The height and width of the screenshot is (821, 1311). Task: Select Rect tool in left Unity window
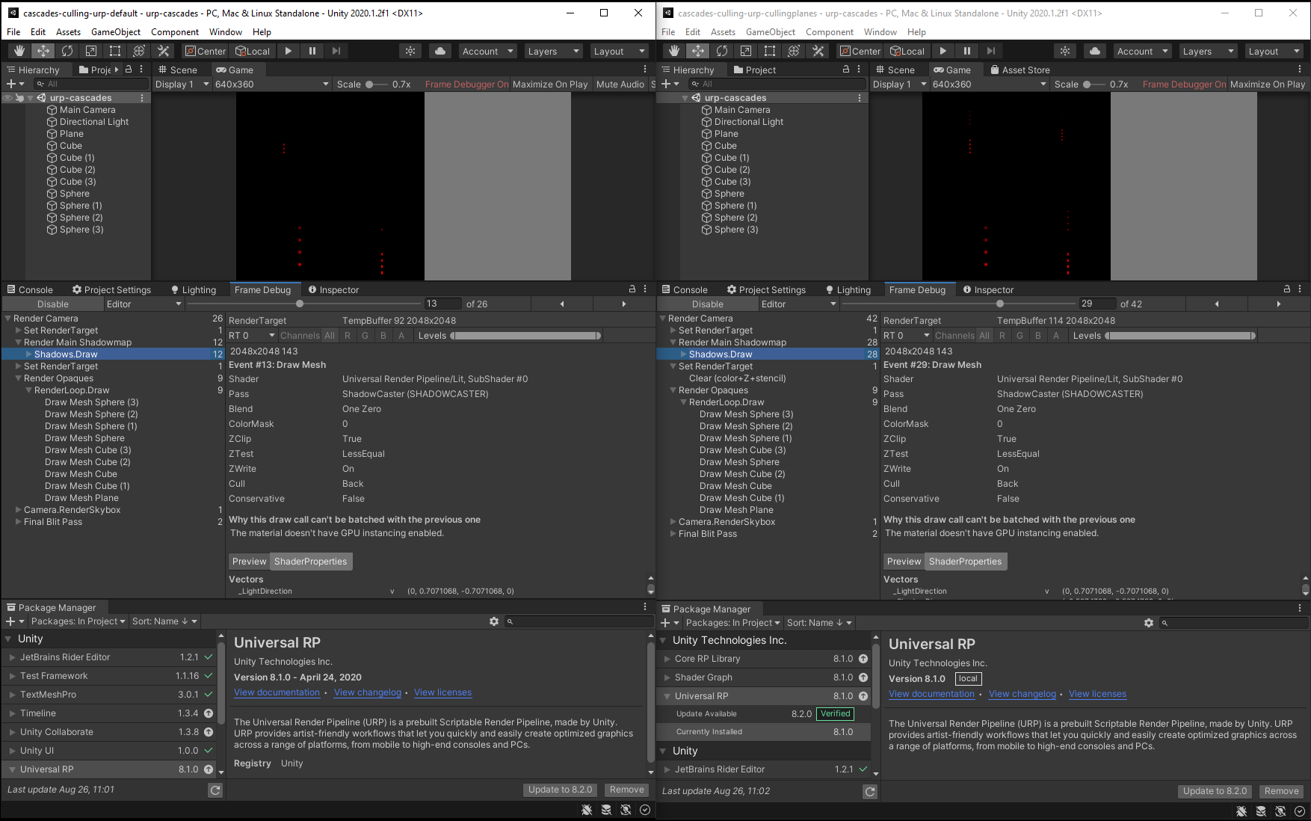114,51
